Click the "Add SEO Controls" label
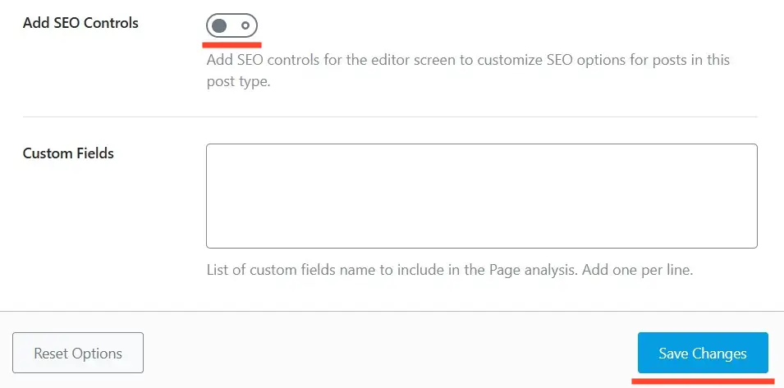The image size is (784, 388). point(80,23)
